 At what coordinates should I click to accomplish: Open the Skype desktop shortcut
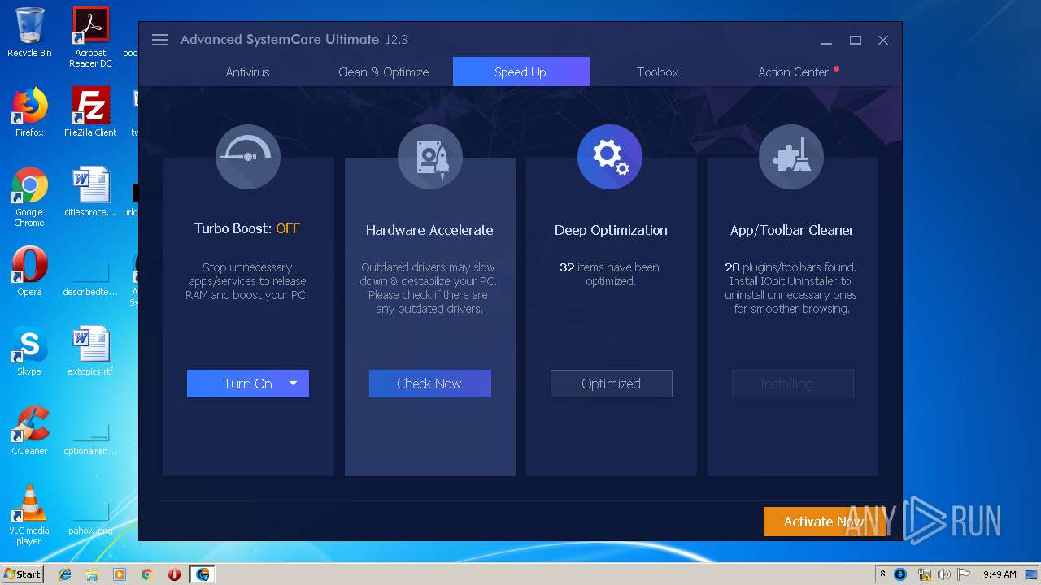click(29, 351)
